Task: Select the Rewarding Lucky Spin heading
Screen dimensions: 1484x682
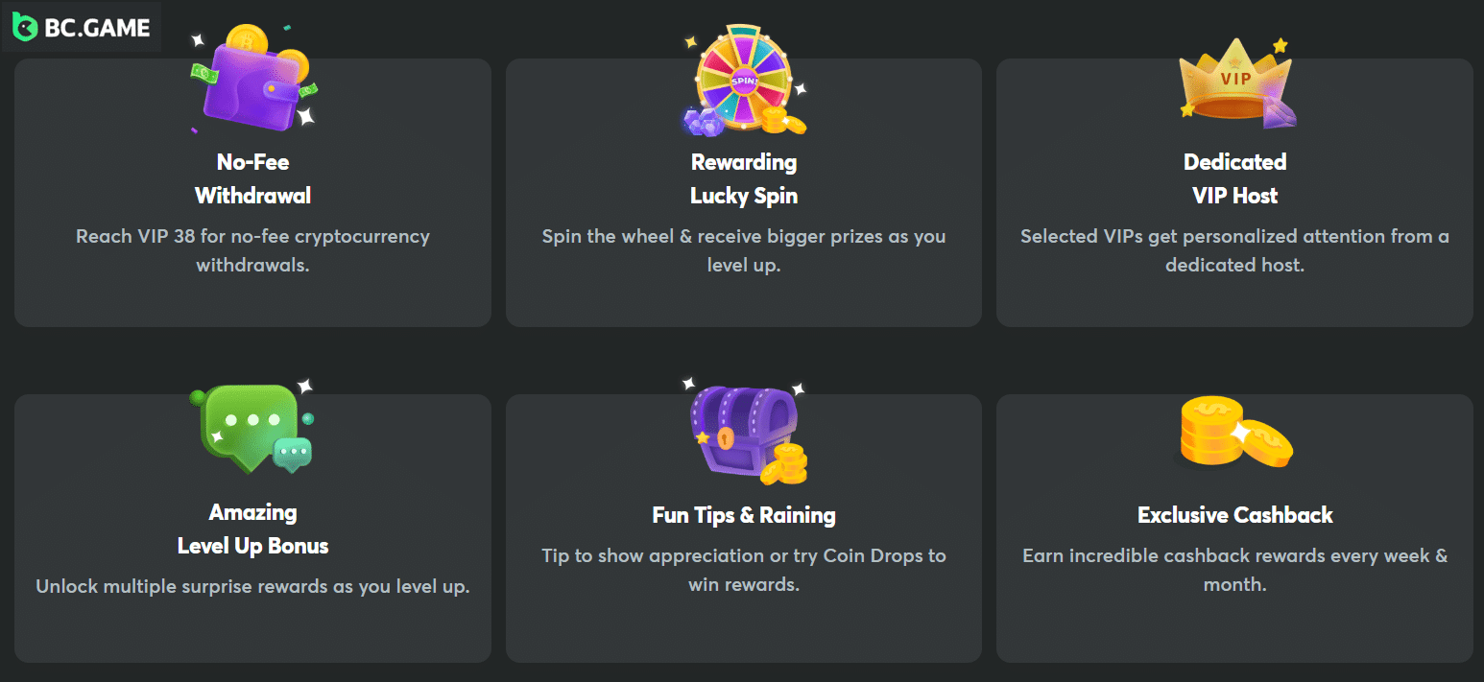Action: 744,178
